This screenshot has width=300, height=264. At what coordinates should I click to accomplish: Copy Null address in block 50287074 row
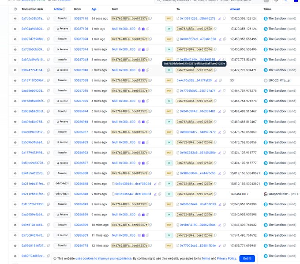click(x=148, y=49)
